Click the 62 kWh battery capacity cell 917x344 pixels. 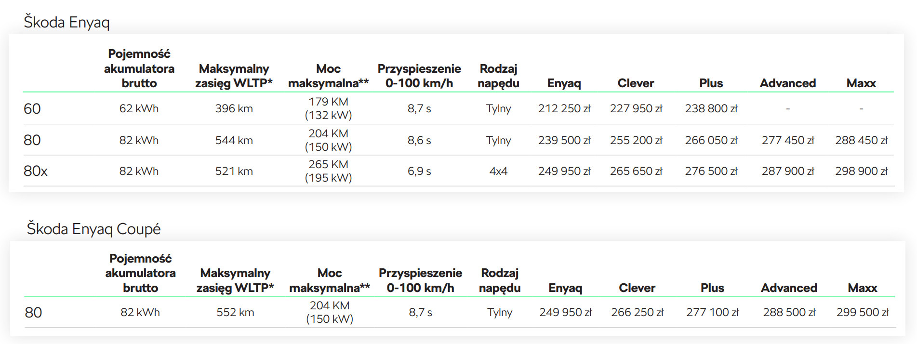(x=139, y=109)
